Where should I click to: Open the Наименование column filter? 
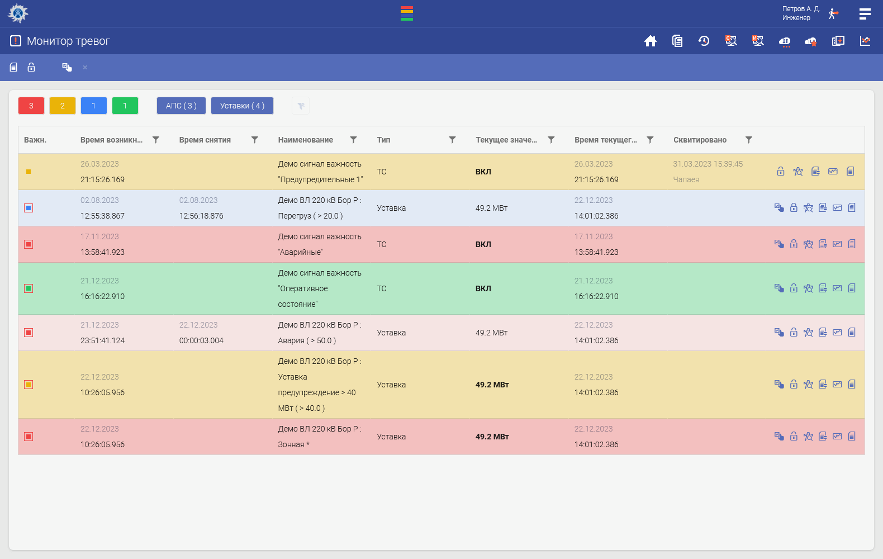click(353, 140)
